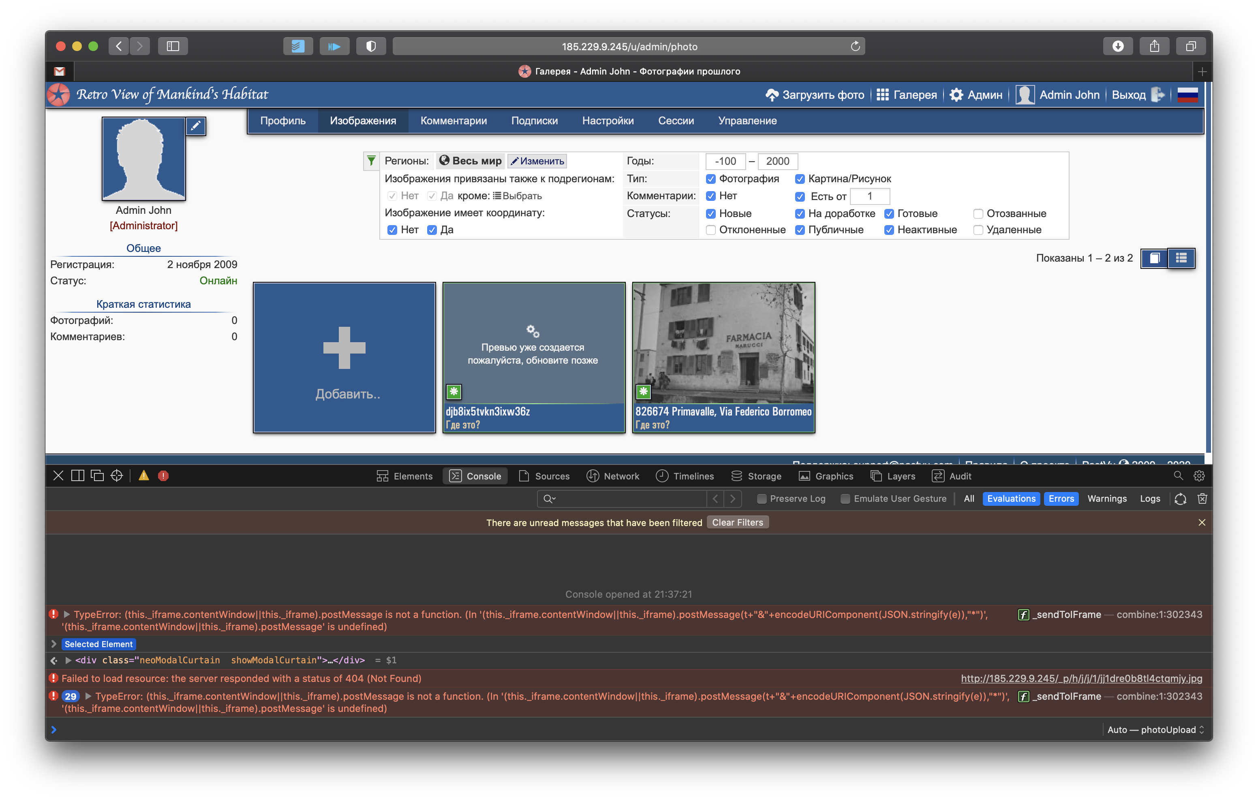Open the Sources panel in Web Inspector
The height and width of the screenshot is (801, 1258).
(545, 476)
